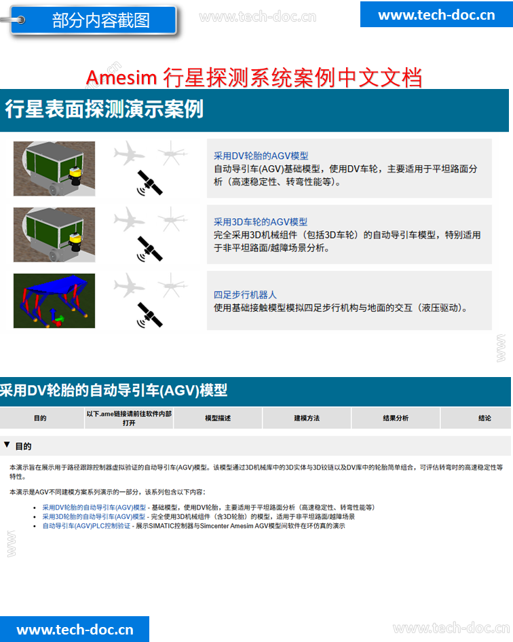The width and height of the screenshot is (513, 642).
Task: Click airplane icon in DV tire AGV row
Action: pos(130,153)
